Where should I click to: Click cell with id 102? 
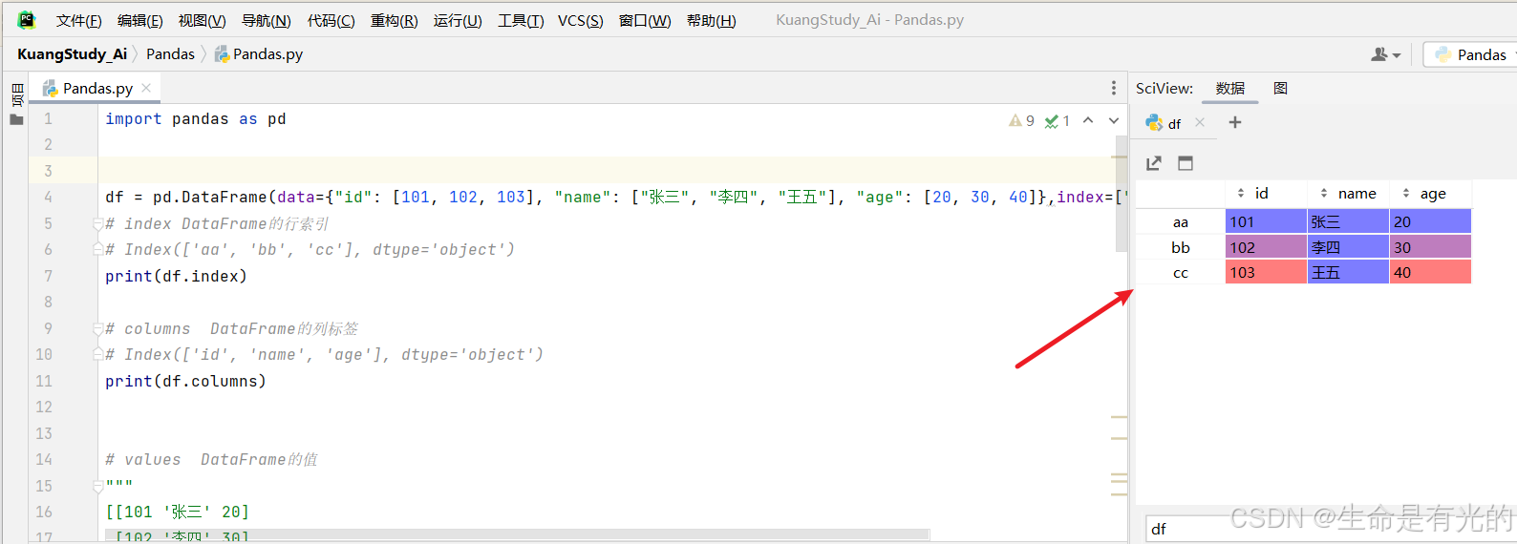(1266, 247)
